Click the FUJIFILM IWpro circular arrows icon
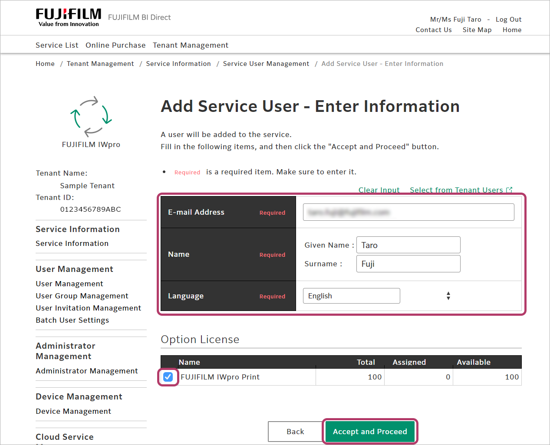The height and width of the screenshot is (445, 550). [x=91, y=116]
